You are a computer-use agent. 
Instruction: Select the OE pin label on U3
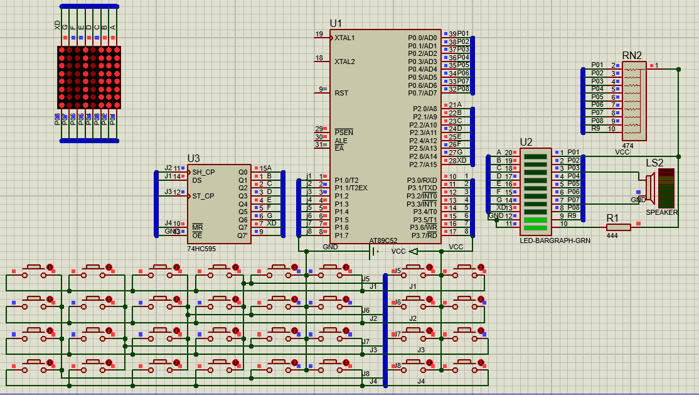coord(197,235)
